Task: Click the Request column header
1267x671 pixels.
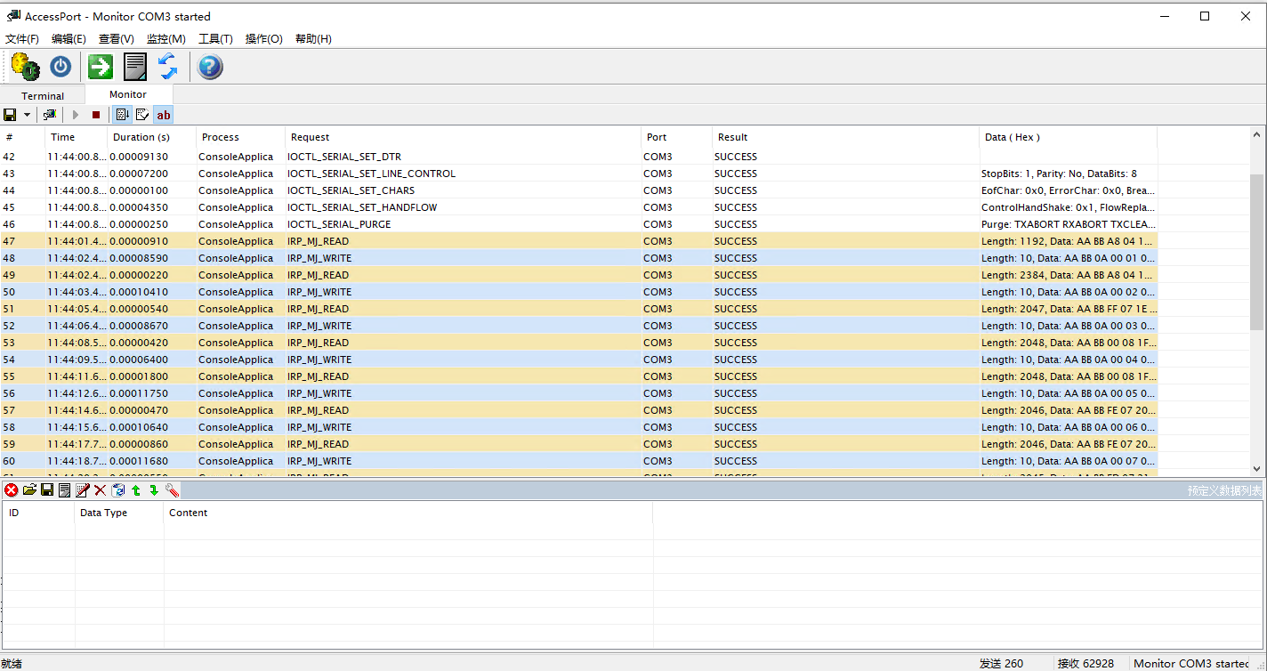Action: tap(463, 137)
